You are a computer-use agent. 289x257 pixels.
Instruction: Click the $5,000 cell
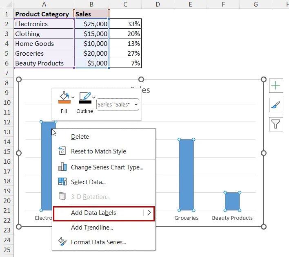pyautogui.click(x=91, y=63)
